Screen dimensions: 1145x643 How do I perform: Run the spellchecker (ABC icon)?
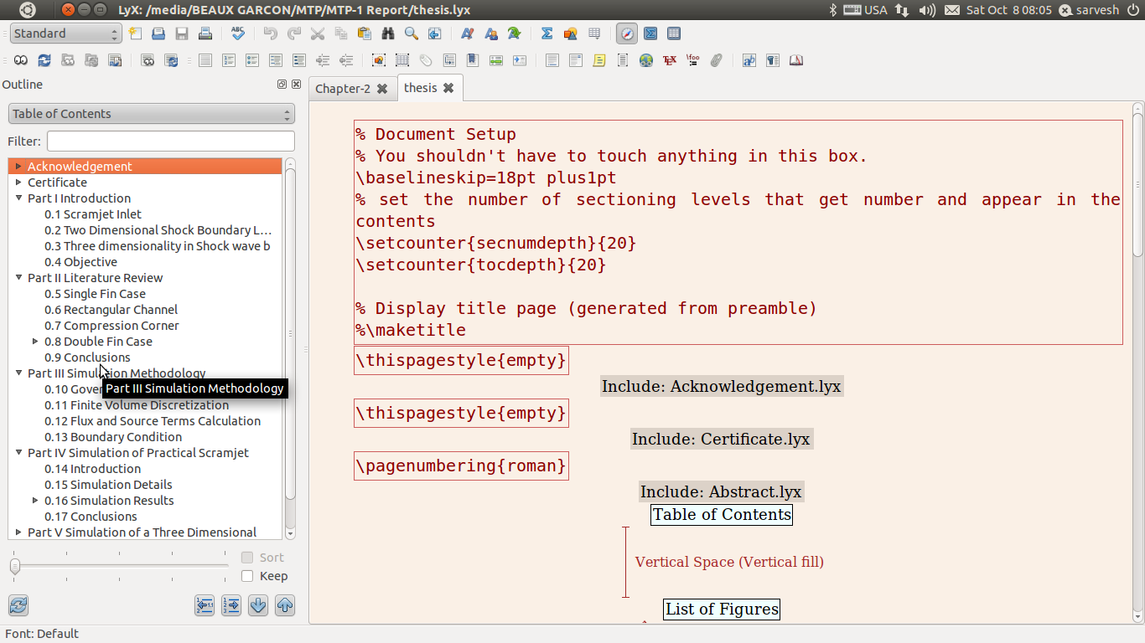[x=238, y=33]
